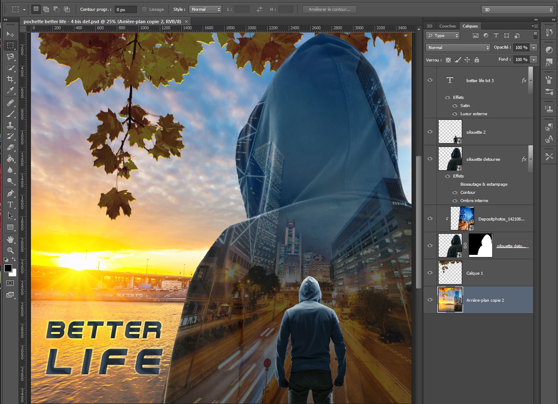Select the Hand tool
The height and width of the screenshot is (404, 558).
(x=10, y=239)
